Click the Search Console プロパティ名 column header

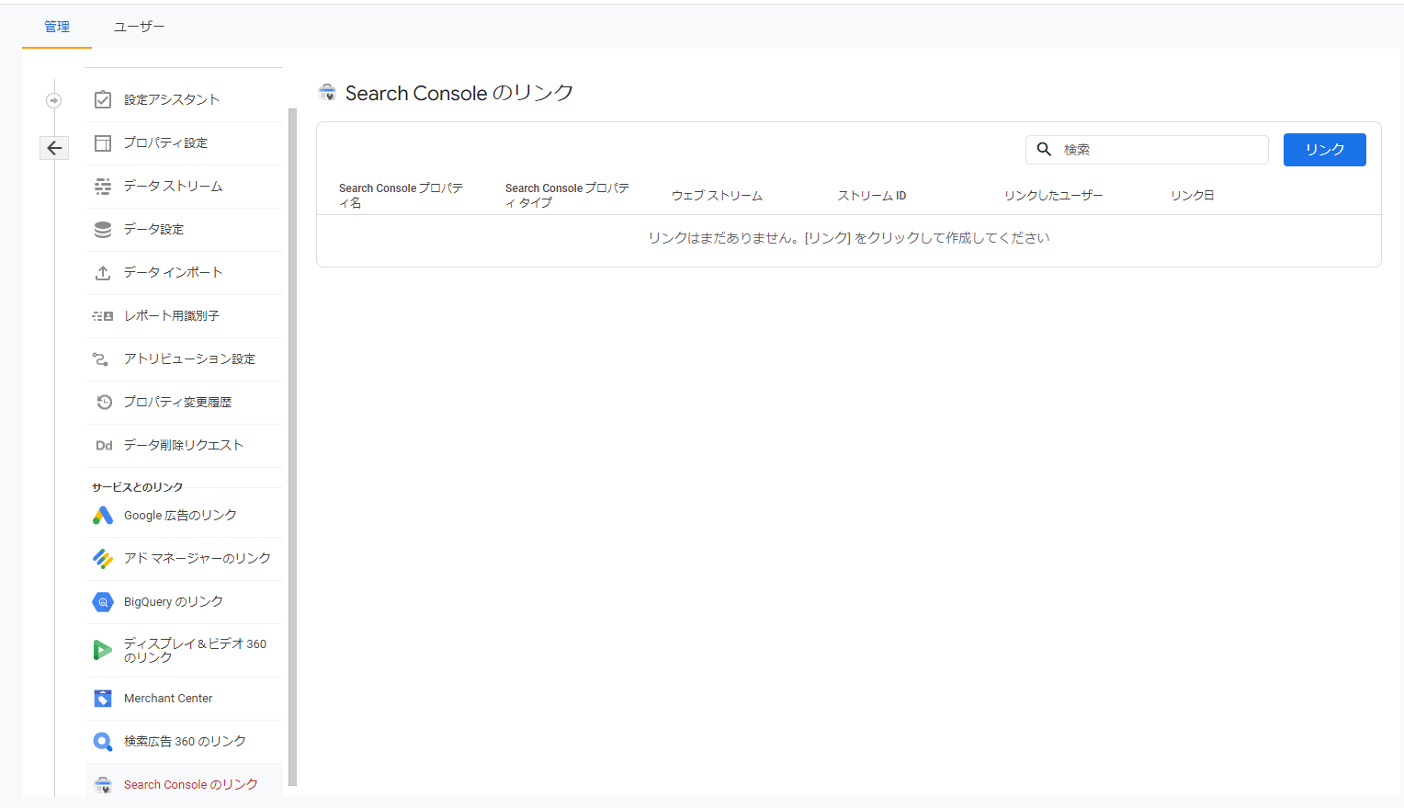point(402,195)
